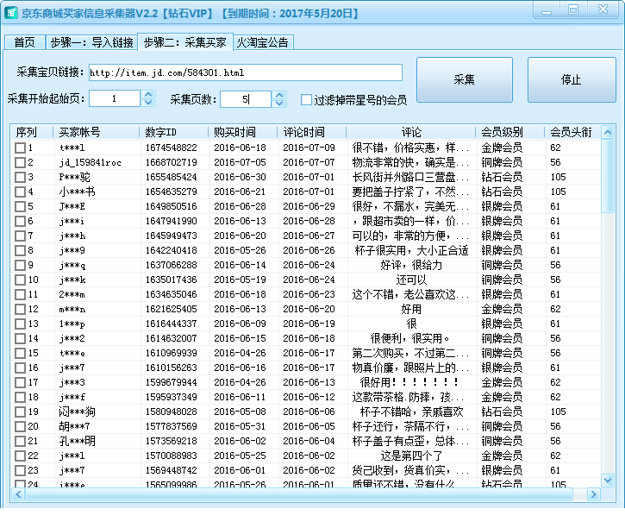This screenshot has height=528, width=625.
Task: Click the list scroll-down arrow
Action: tap(608, 481)
